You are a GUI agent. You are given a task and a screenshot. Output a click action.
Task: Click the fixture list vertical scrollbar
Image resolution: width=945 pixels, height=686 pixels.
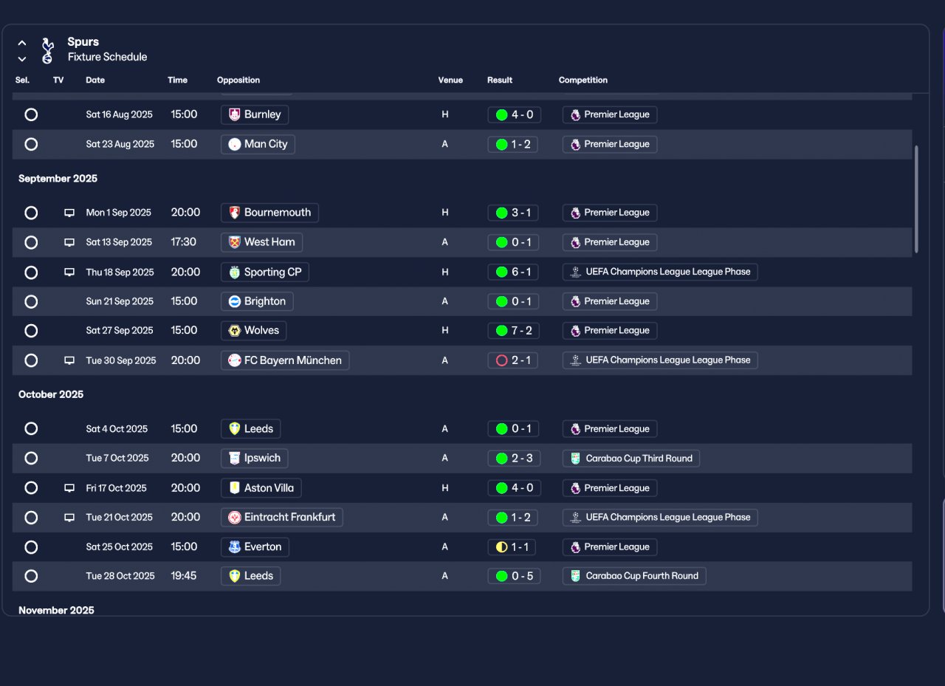[x=917, y=199]
